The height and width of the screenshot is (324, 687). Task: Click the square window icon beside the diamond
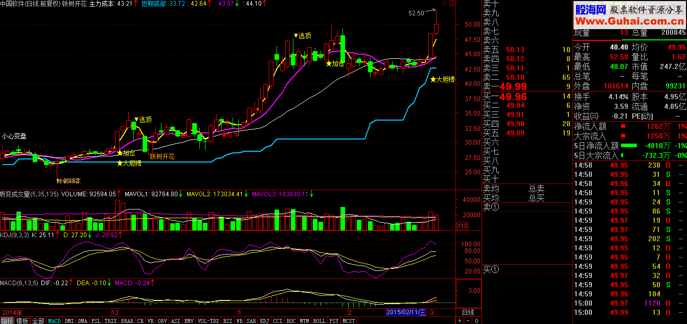click(x=451, y=4)
